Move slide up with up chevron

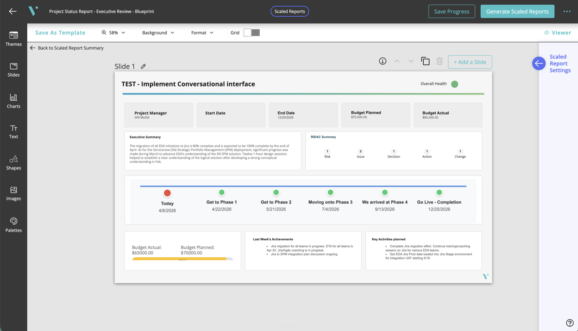coord(397,61)
